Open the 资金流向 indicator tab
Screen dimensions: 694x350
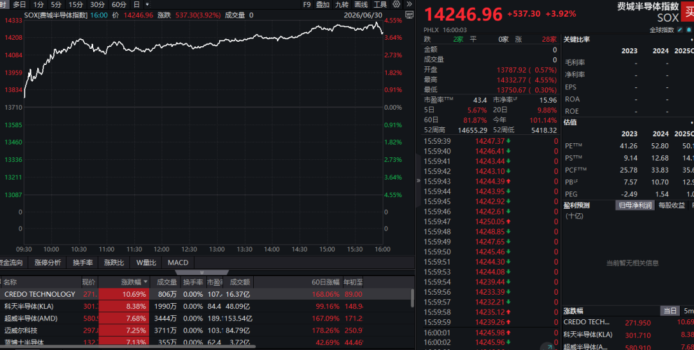[x=12, y=263]
